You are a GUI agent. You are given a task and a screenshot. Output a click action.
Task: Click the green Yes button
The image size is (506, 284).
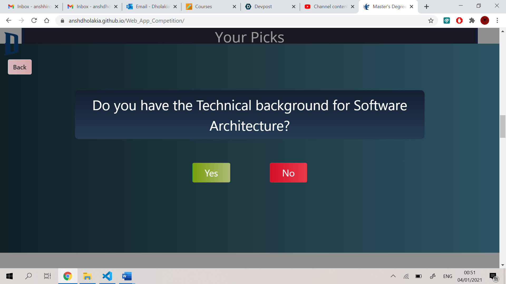point(211,173)
